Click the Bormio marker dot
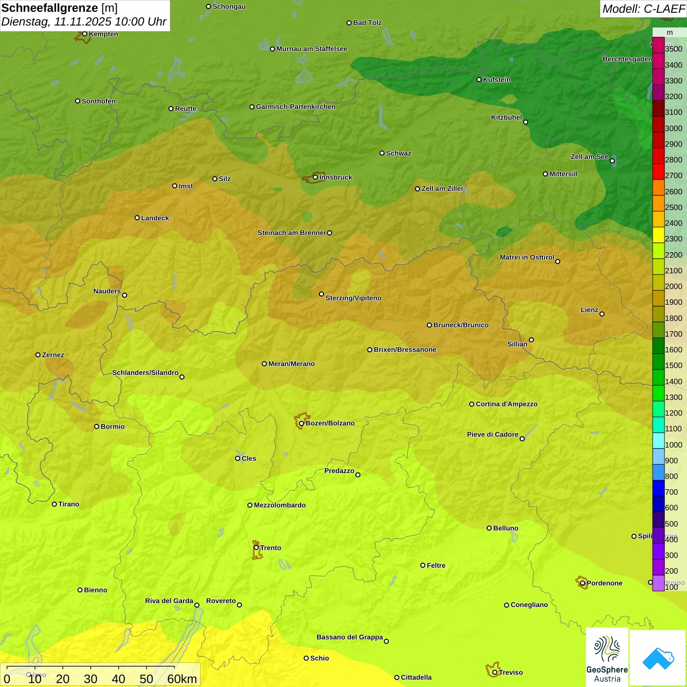This screenshot has height=687, width=687. 97,426
